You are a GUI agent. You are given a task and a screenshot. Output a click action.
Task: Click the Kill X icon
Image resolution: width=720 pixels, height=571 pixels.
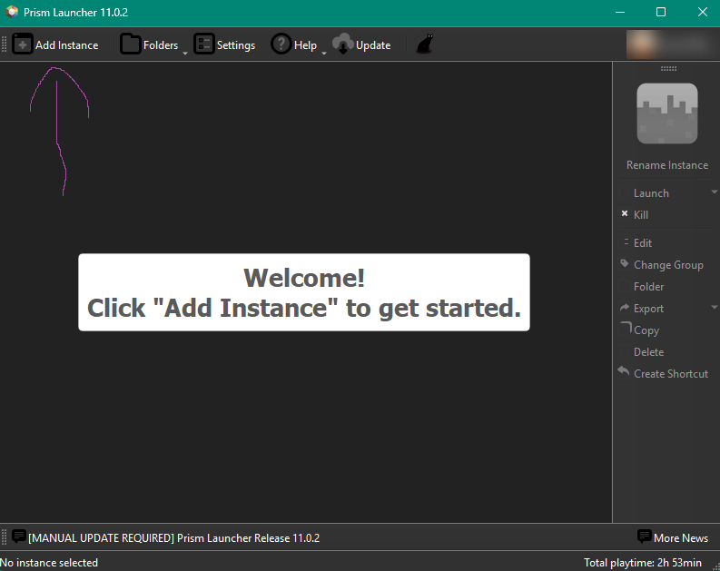(625, 213)
